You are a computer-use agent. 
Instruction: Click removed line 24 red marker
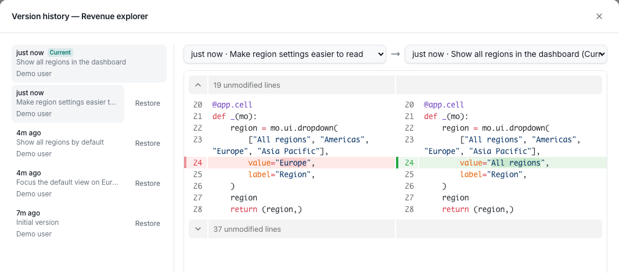(186, 163)
